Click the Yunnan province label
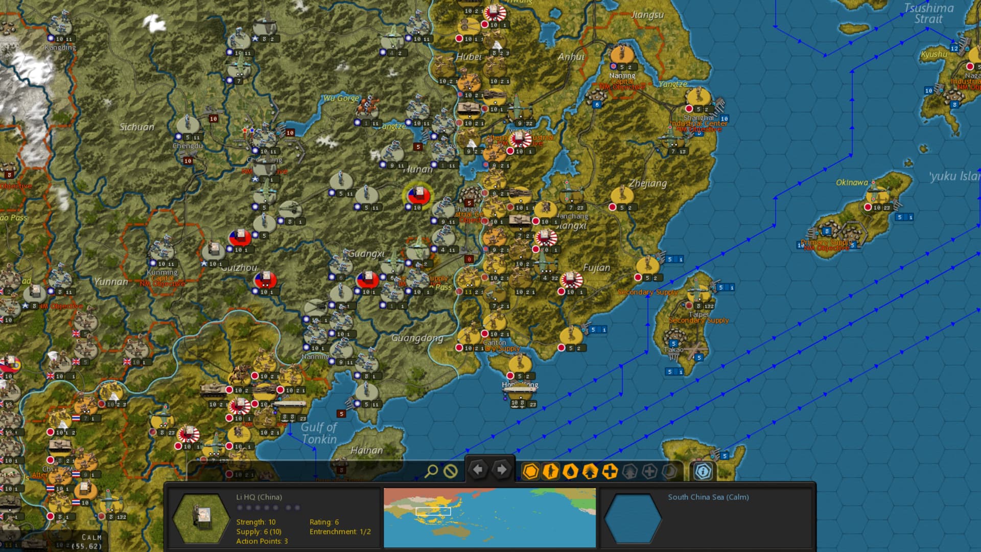This screenshot has width=981, height=552. pos(111,282)
